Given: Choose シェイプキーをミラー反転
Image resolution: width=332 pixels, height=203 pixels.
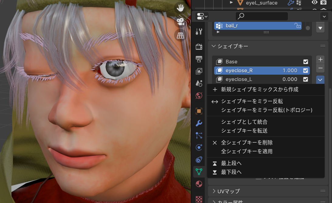Looking at the screenshot, I should pos(266,101).
